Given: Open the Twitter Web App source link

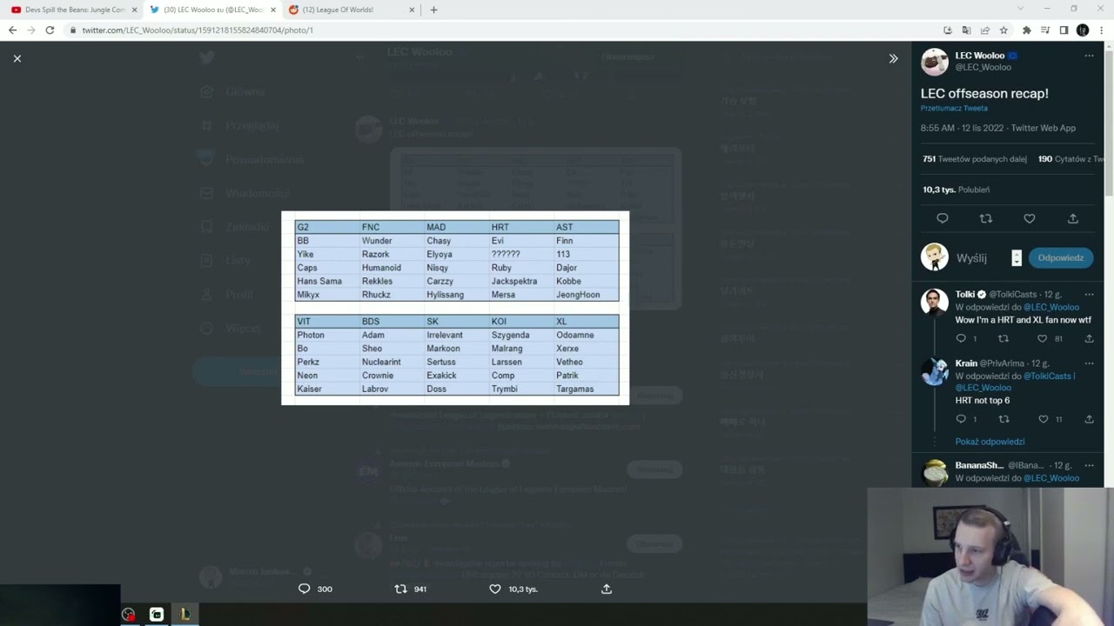Looking at the screenshot, I should pos(1044,128).
